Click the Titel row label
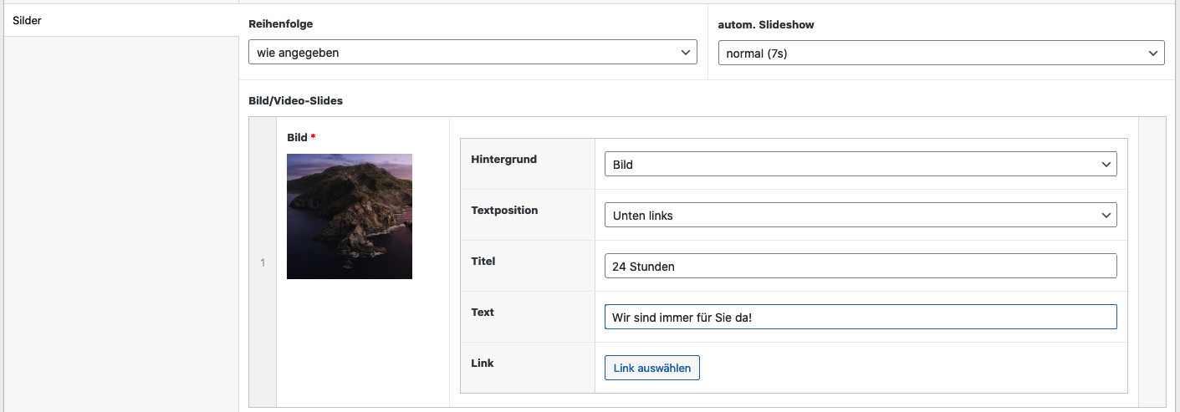This screenshot has width=1180, height=412. point(483,262)
